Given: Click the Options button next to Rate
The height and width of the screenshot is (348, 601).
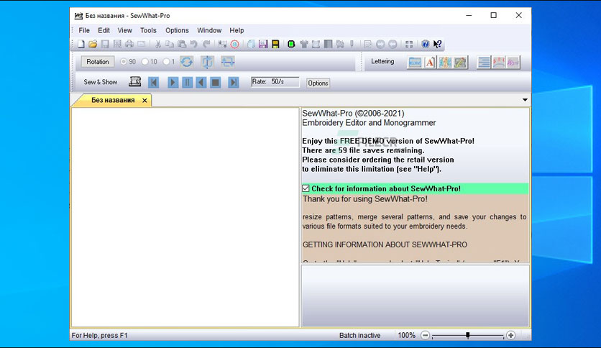Looking at the screenshot, I should pos(318,83).
